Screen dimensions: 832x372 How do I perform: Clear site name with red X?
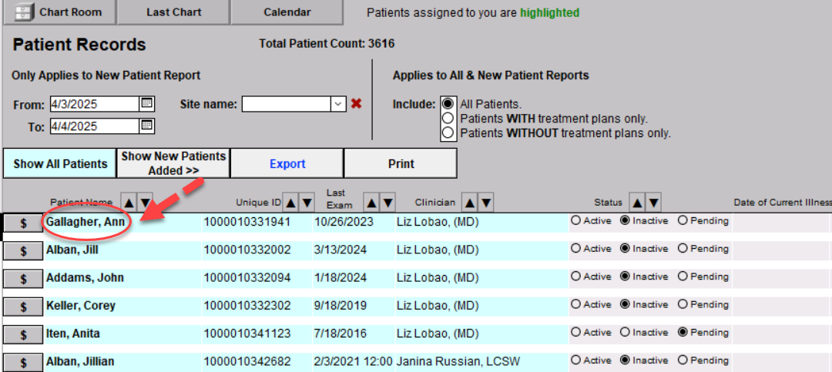(x=356, y=103)
